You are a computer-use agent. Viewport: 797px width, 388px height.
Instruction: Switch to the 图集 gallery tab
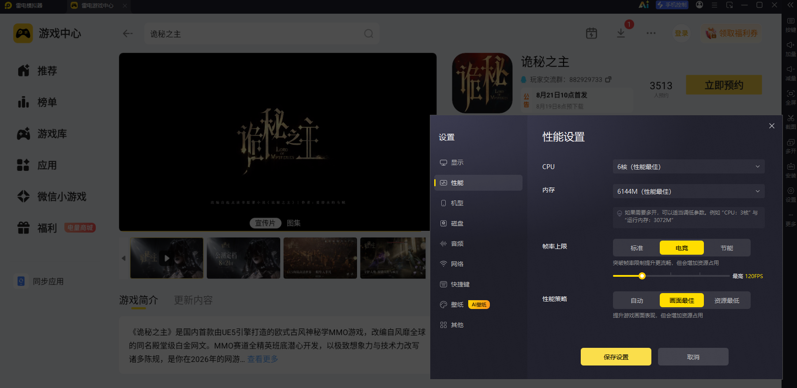[294, 223]
